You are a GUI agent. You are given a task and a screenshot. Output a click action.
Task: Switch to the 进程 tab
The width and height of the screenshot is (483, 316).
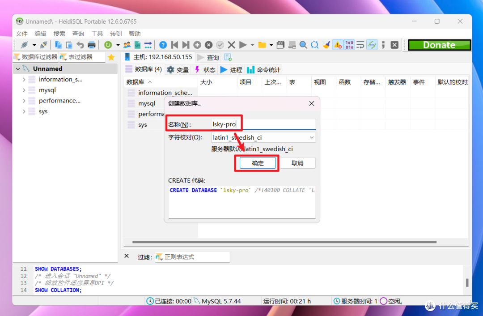click(x=231, y=70)
